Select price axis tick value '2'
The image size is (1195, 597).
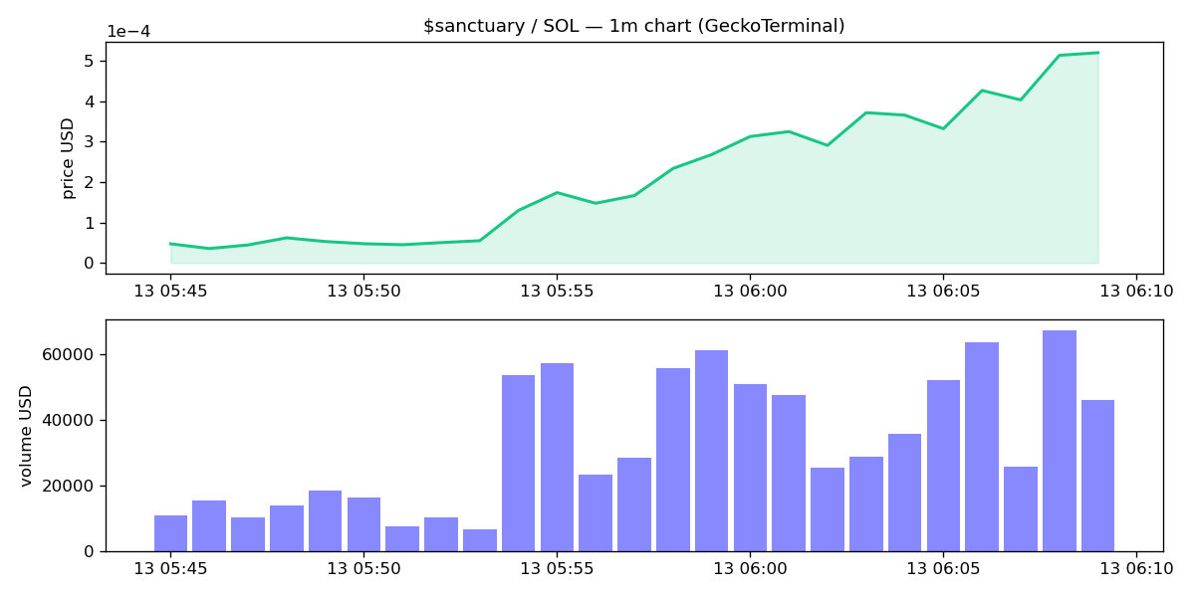coord(90,183)
